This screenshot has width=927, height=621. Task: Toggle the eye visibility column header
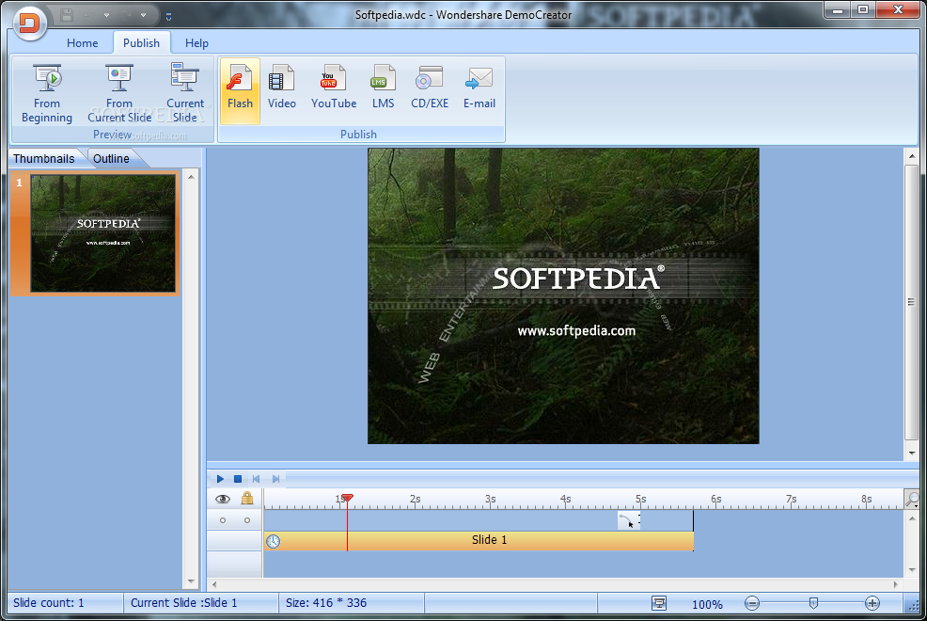(x=222, y=500)
